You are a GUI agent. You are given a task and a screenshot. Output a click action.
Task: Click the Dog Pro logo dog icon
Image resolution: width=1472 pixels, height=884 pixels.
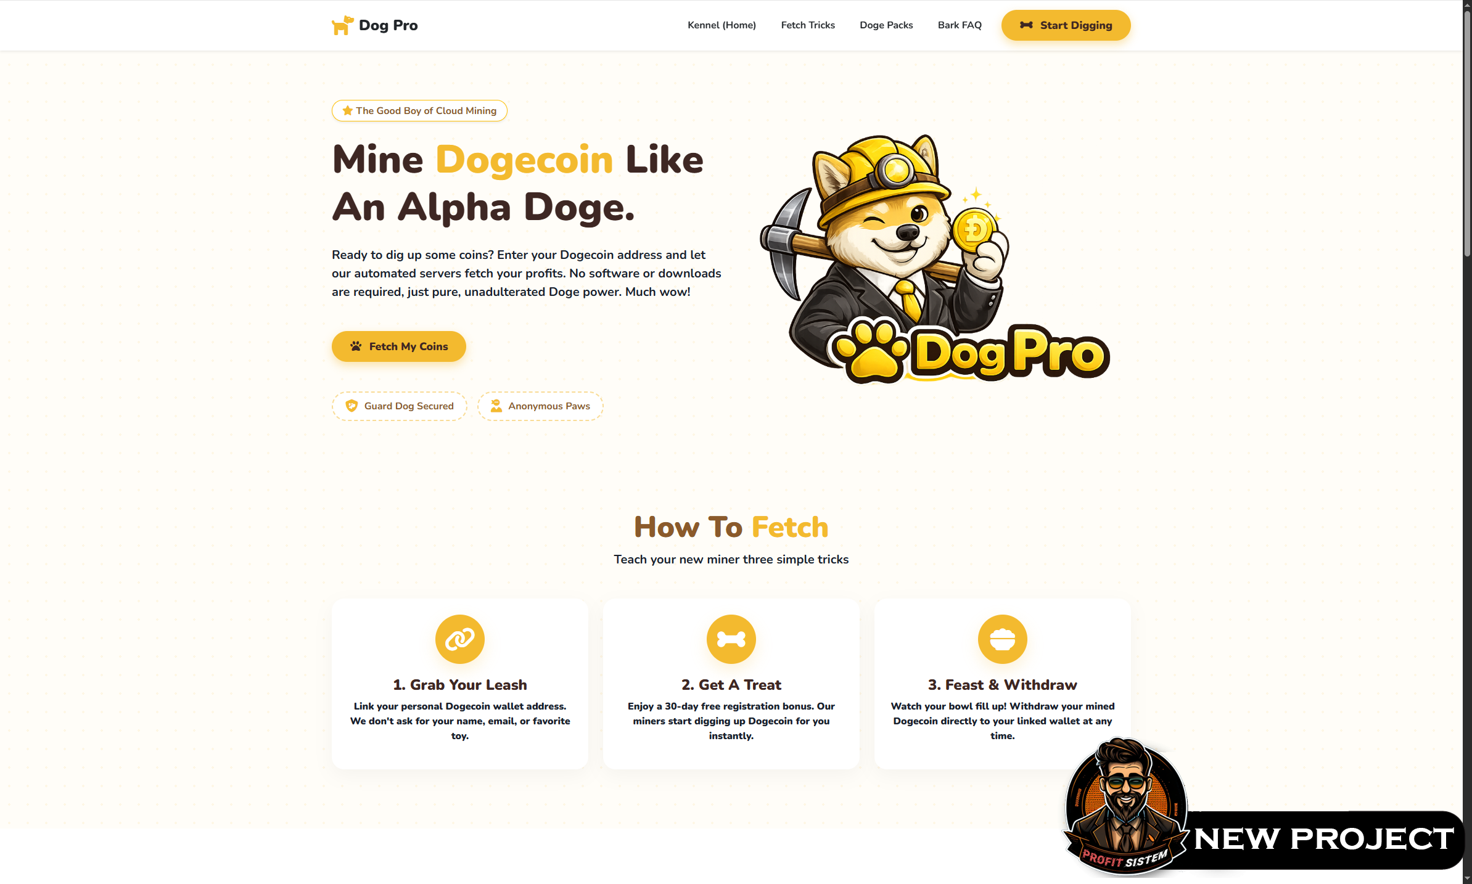(342, 25)
